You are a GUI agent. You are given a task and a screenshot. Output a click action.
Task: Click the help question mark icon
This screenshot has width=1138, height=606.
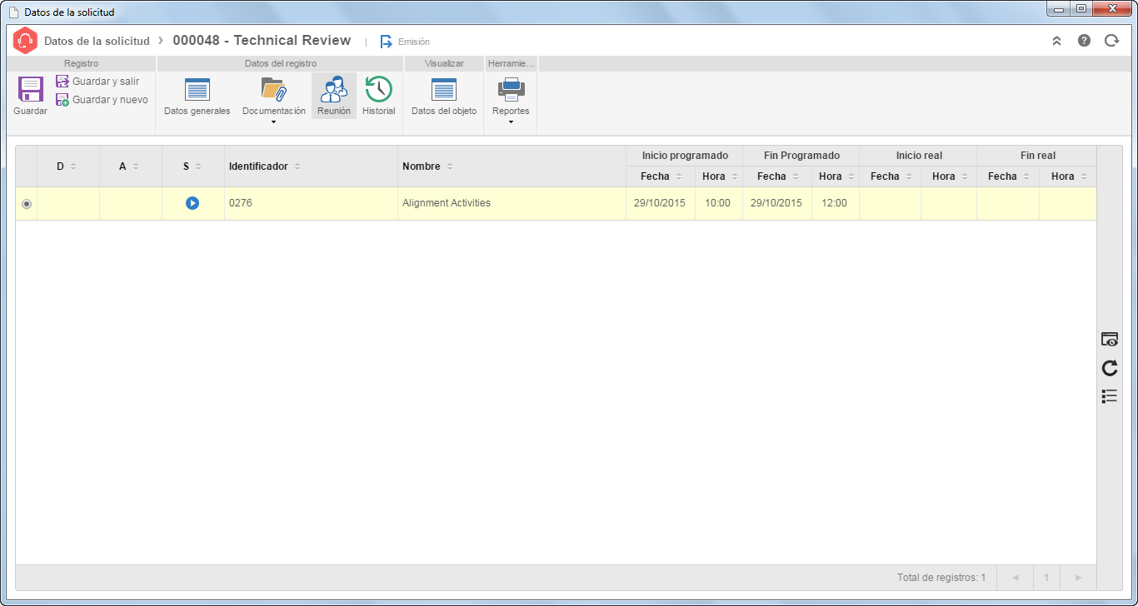1084,40
